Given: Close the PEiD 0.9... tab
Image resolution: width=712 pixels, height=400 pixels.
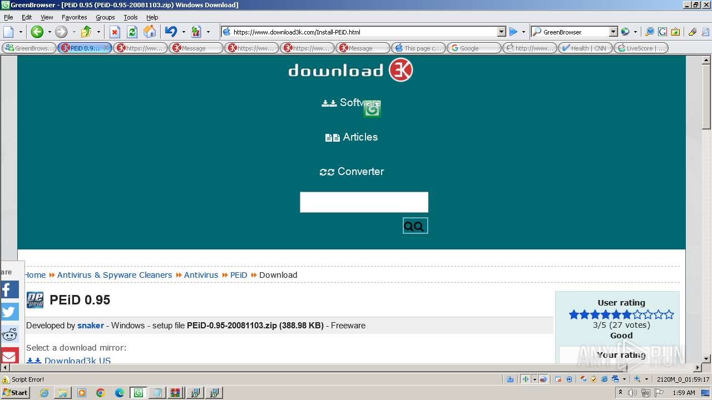Looking at the screenshot, I should click(x=106, y=48).
